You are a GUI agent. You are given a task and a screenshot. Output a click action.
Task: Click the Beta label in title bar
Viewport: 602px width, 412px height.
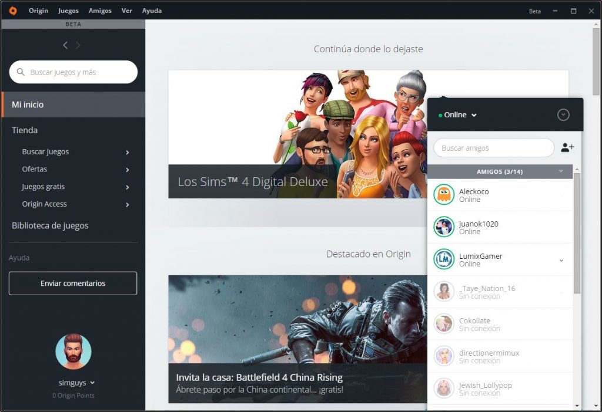[535, 12]
